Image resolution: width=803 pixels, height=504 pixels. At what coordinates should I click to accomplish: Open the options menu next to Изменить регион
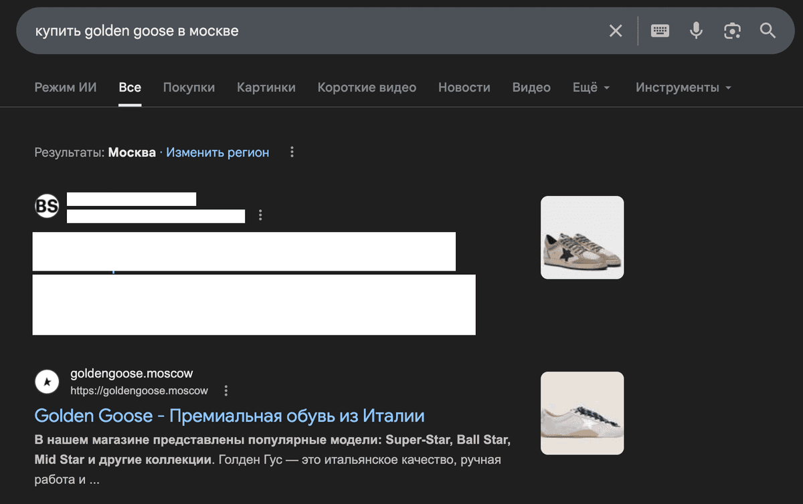click(x=292, y=152)
